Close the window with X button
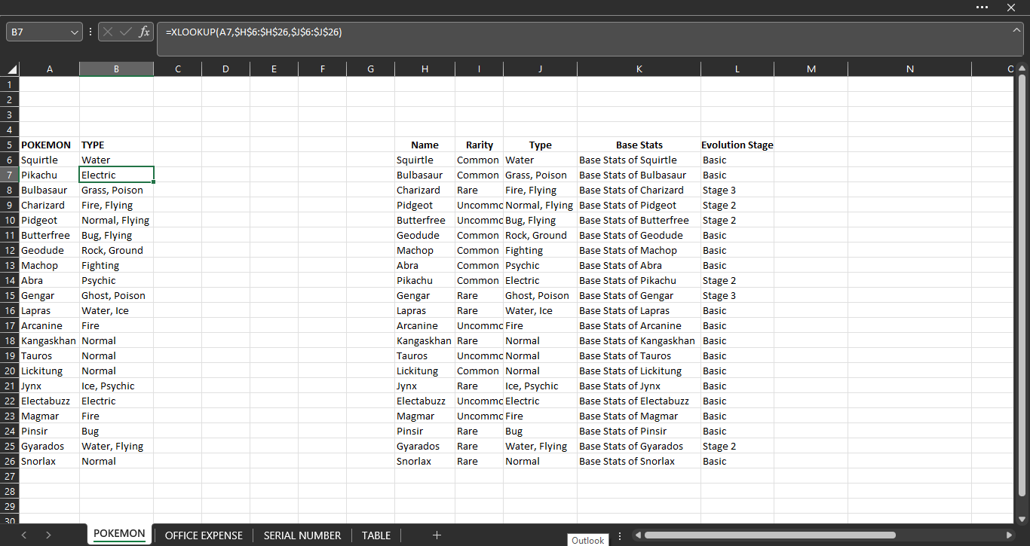Image resolution: width=1030 pixels, height=546 pixels. tap(1011, 7)
